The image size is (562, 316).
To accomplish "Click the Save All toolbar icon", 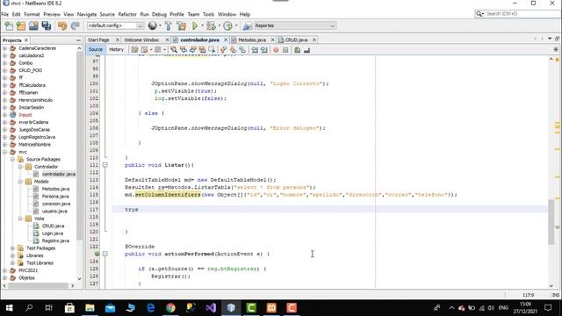I will point(47,25).
